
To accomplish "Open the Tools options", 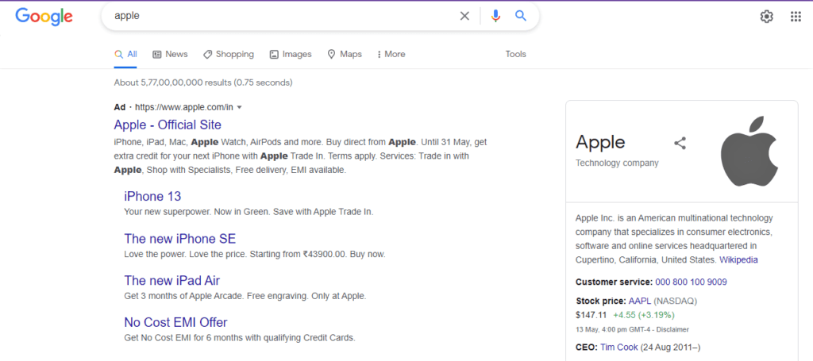I will 515,54.
